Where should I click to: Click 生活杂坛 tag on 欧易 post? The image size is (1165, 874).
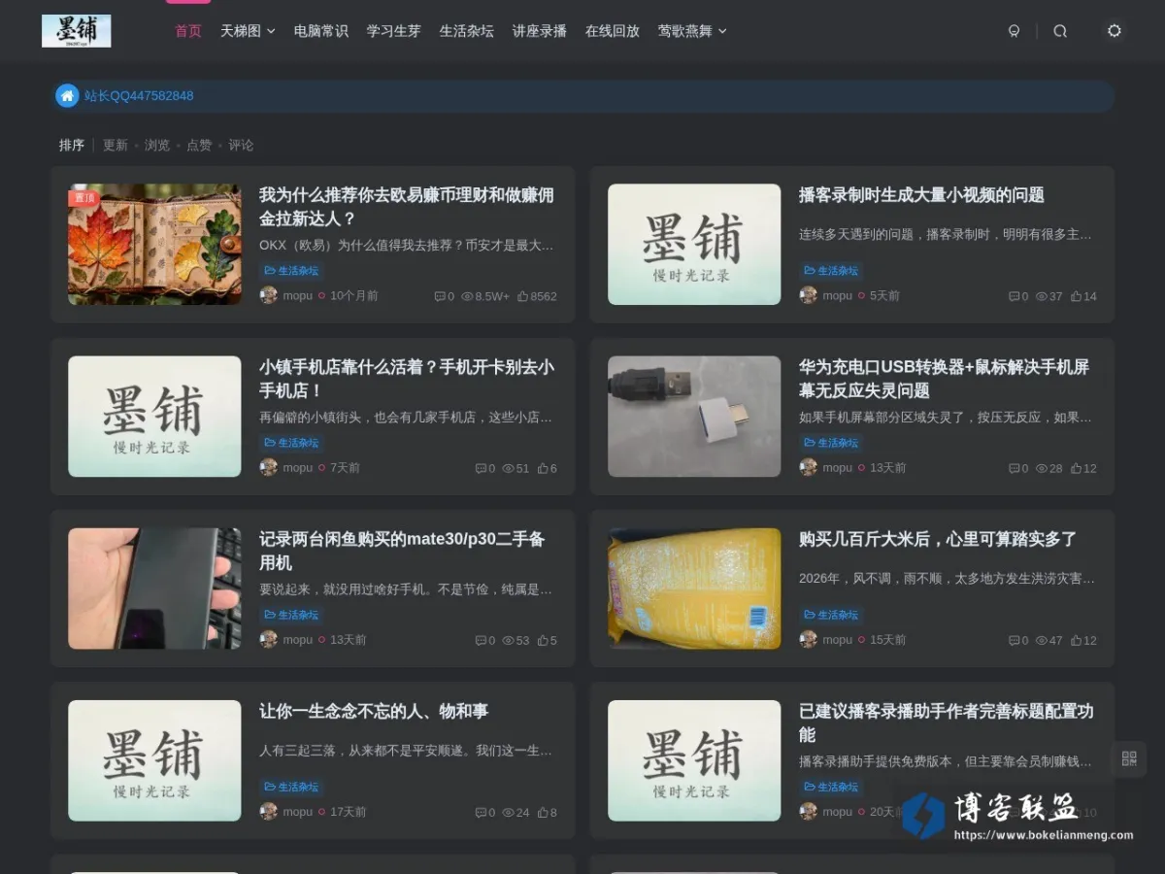click(291, 271)
